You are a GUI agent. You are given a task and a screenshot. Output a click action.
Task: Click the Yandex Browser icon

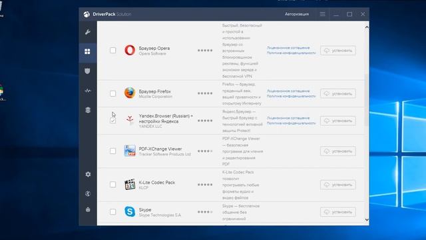point(130,120)
